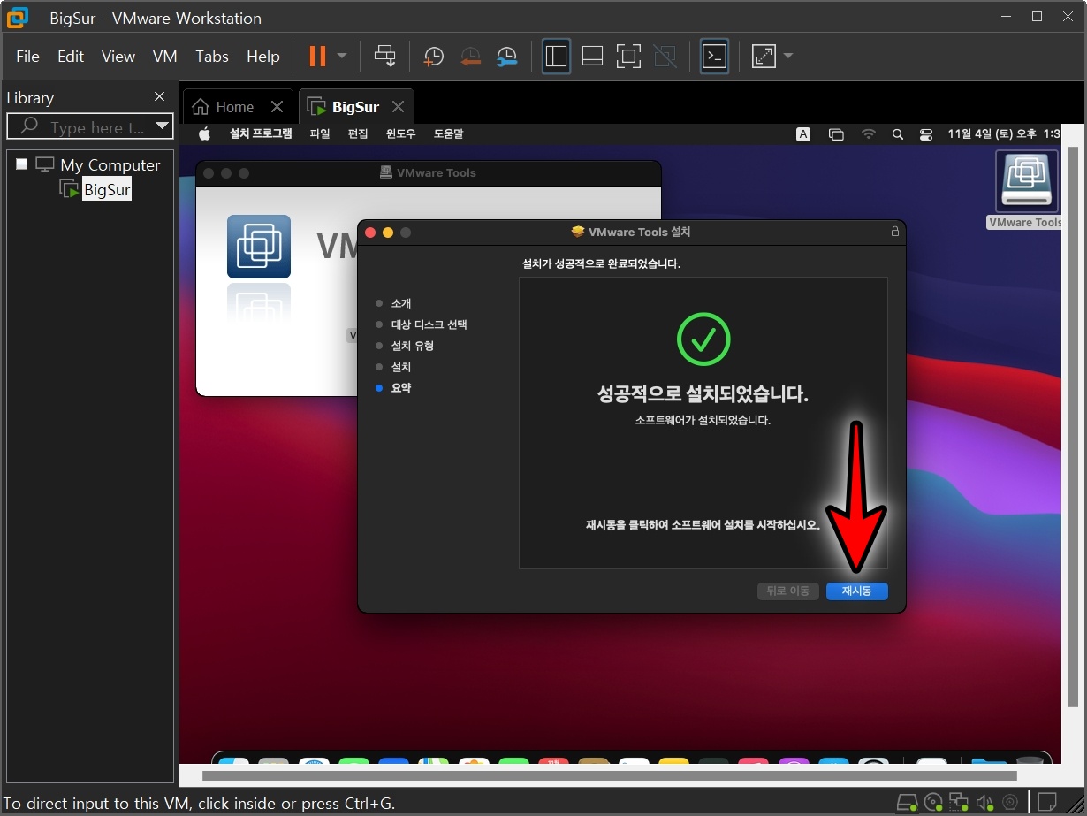The width and height of the screenshot is (1087, 816).
Task: Click the CD/DVD drive status bar icon
Action: [x=933, y=803]
